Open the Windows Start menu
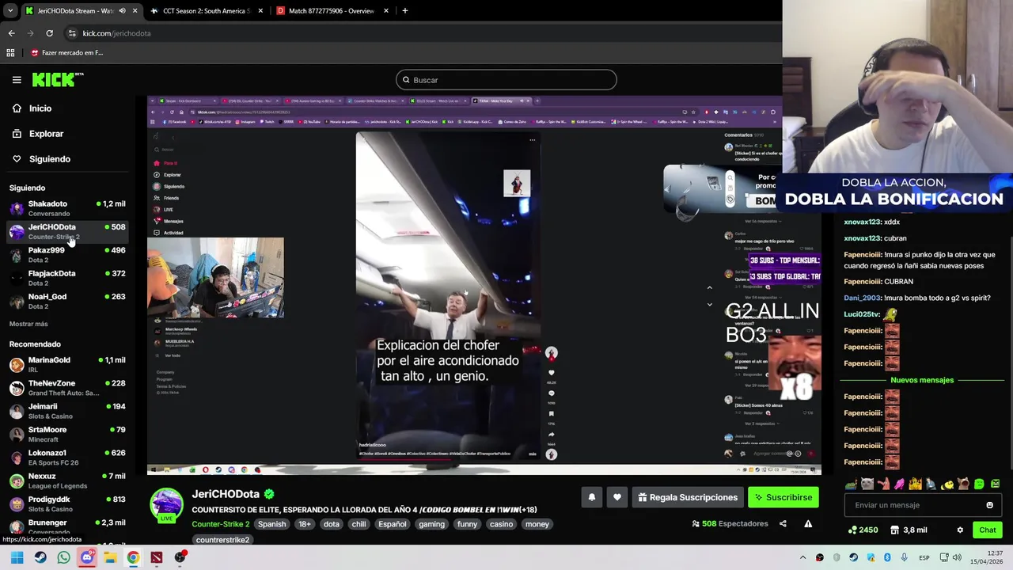1013x570 pixels. click(17, 557)
